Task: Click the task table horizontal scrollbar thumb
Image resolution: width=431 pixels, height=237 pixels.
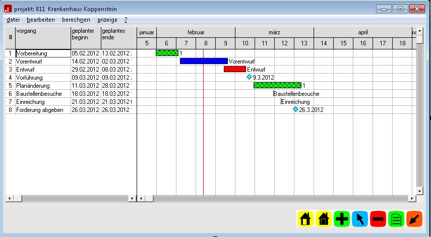Action: (x=18, y=198)
